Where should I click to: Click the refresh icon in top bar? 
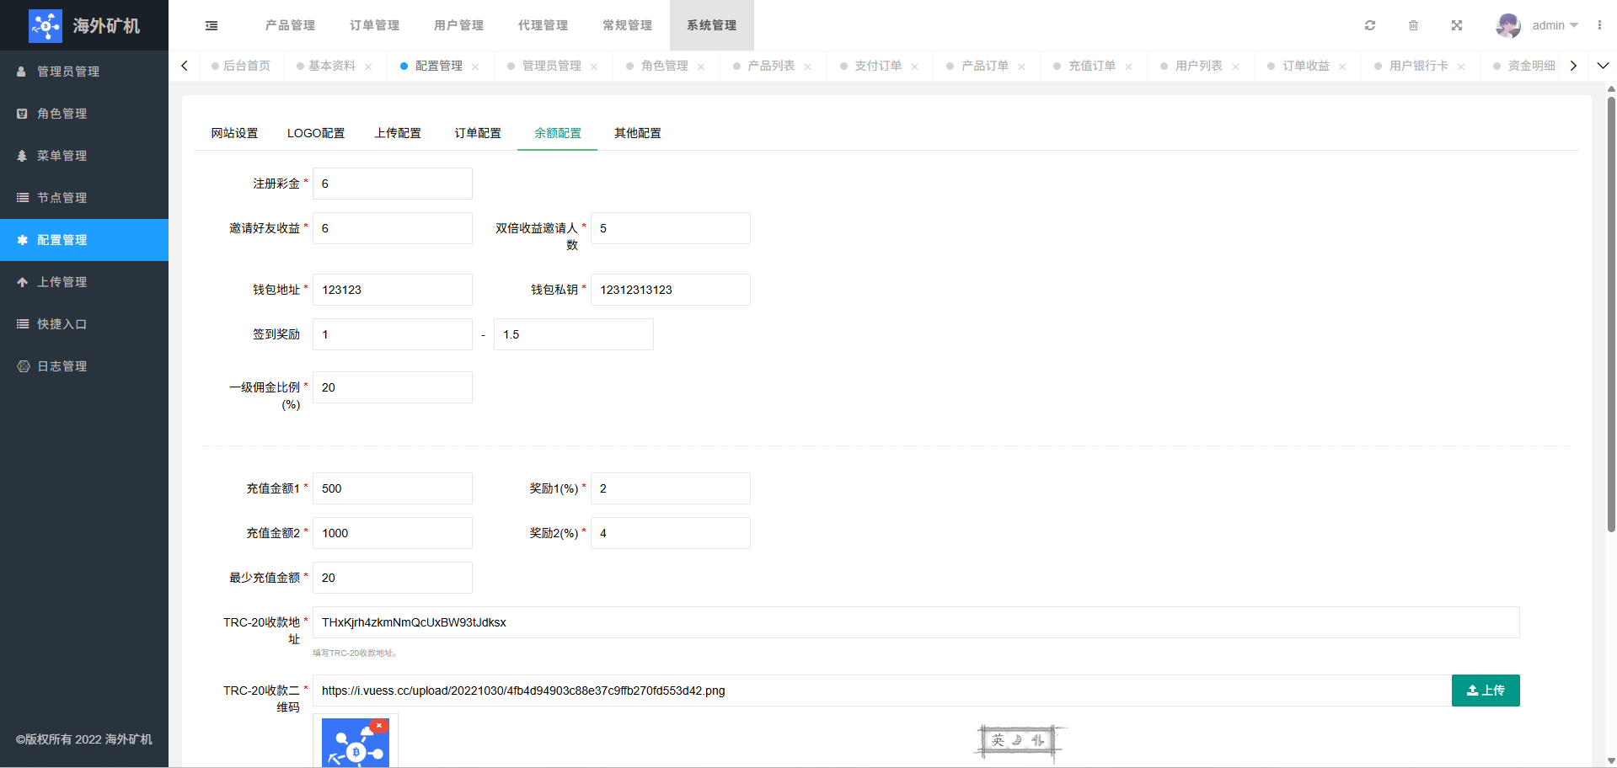1370,25
